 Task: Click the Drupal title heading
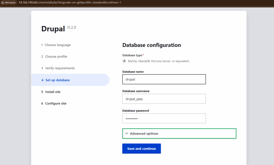click(x=53, y=29)
